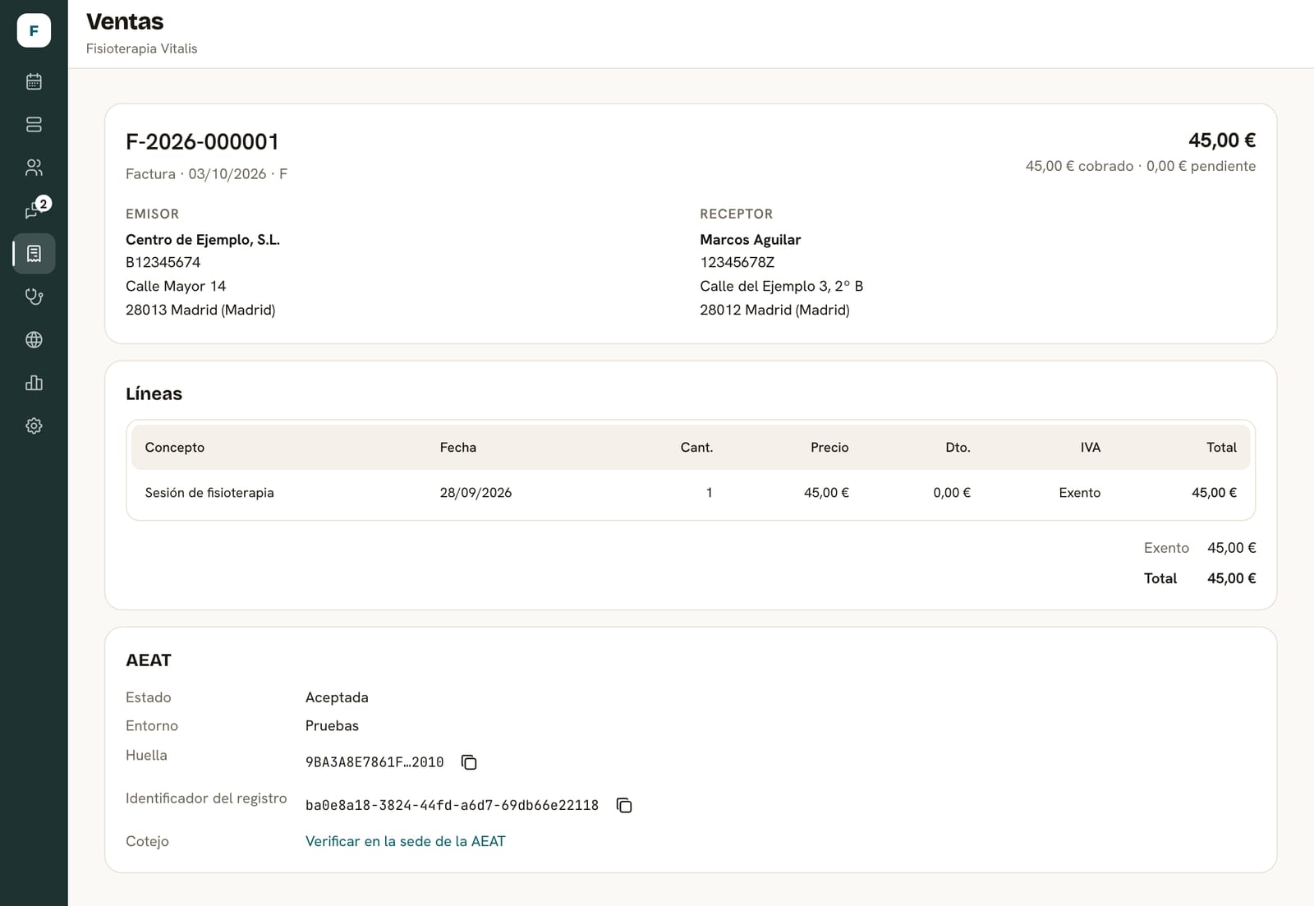The height and width of the screenshot is (906, 1314).
Task: Click the Cant. column header
Action: coord(696,448)
